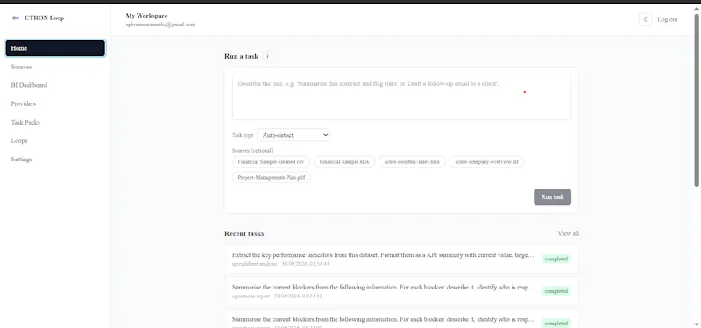This screenshot has height=328, width=701.
Task: Select Loops in the sidebar
Action: [x=19, y=140]
